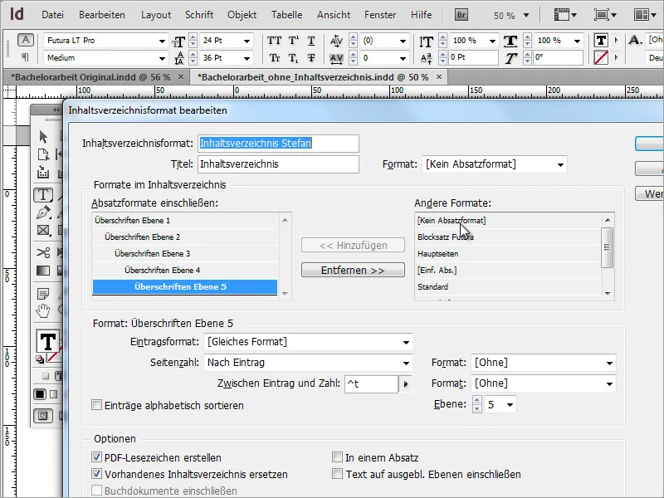The height and width of the screenshot is (498, 664).
Task: Open Adobe Bridge via Br icon
Action: tap(461, 15)
